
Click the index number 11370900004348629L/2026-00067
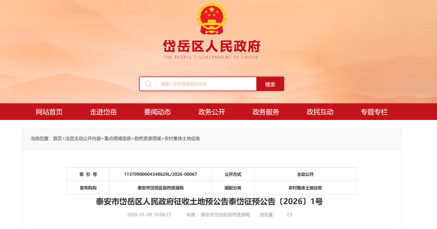160,174
